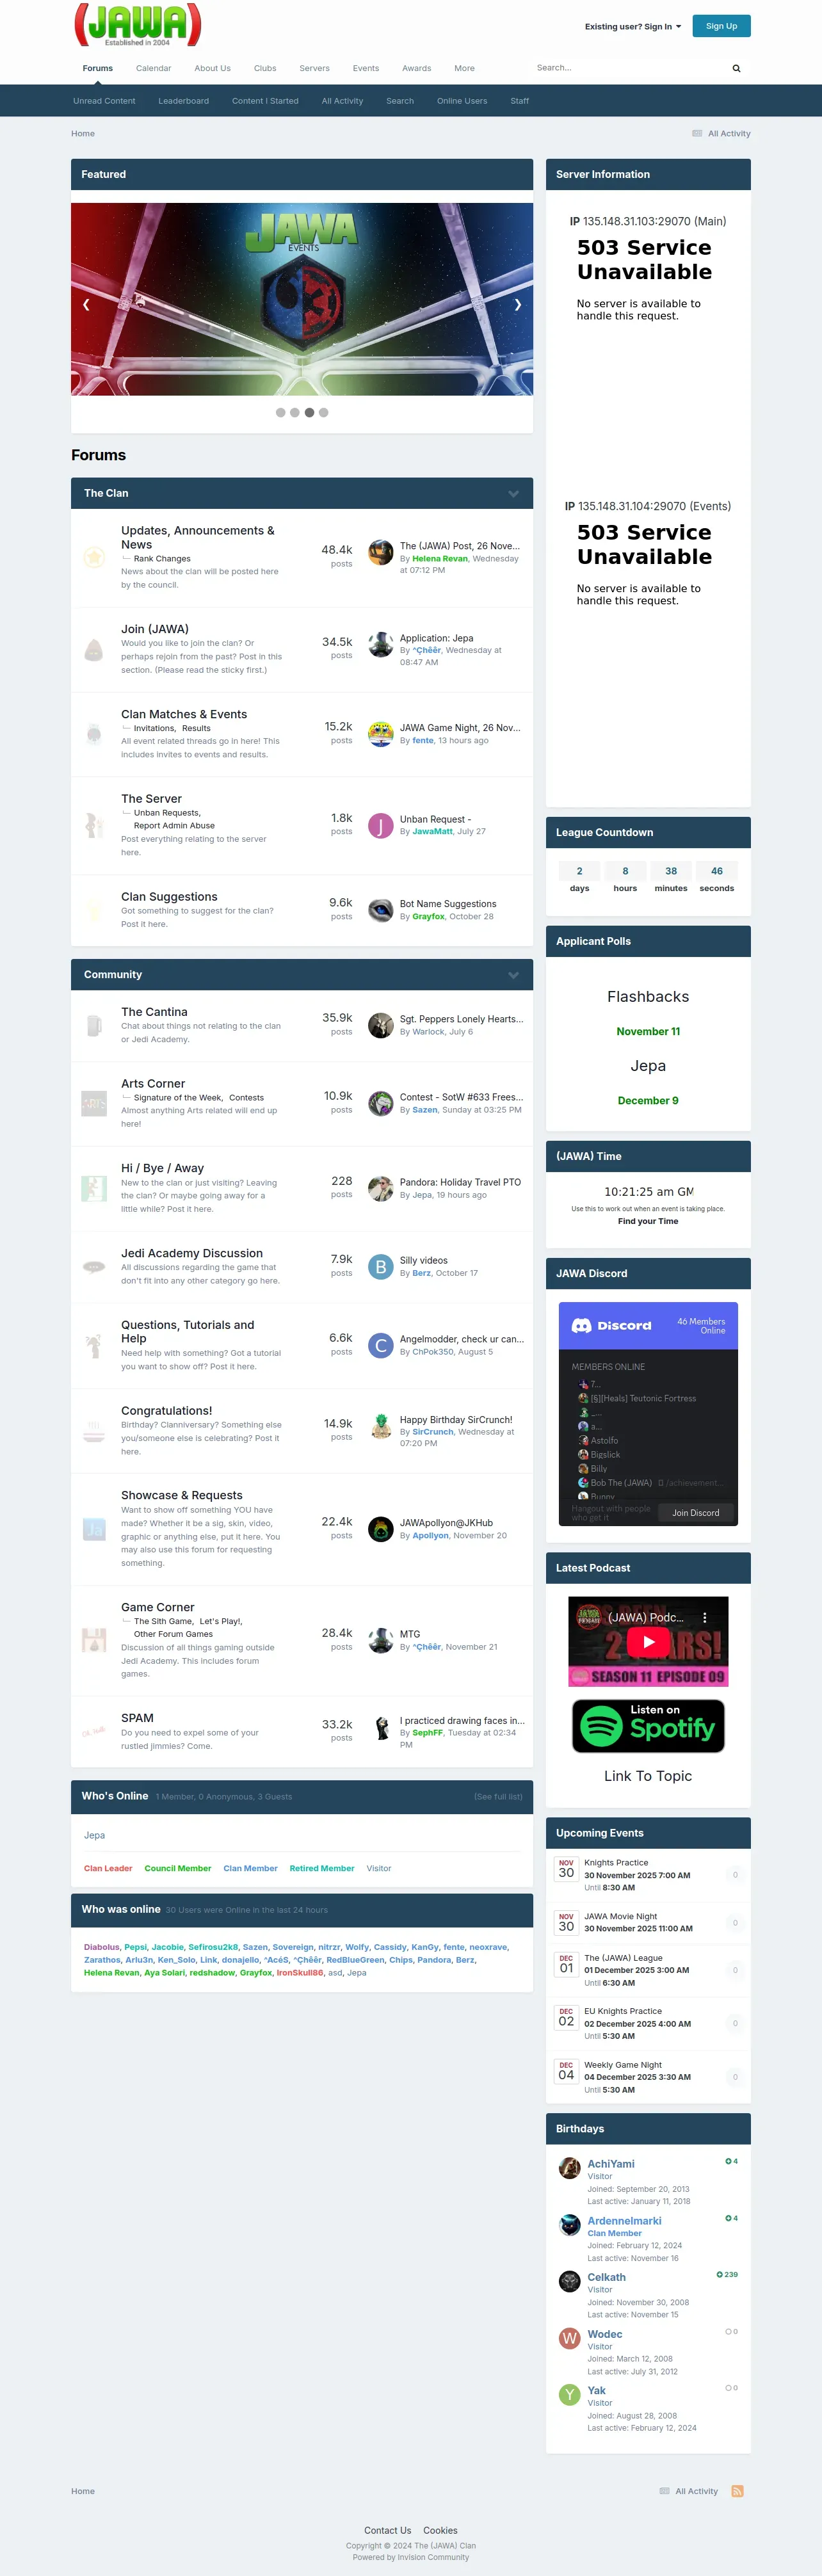Click JawaMatt's J avatar for Unban Request
The width and height of the screenshot is (822, 2576).
tap(380, 825)
